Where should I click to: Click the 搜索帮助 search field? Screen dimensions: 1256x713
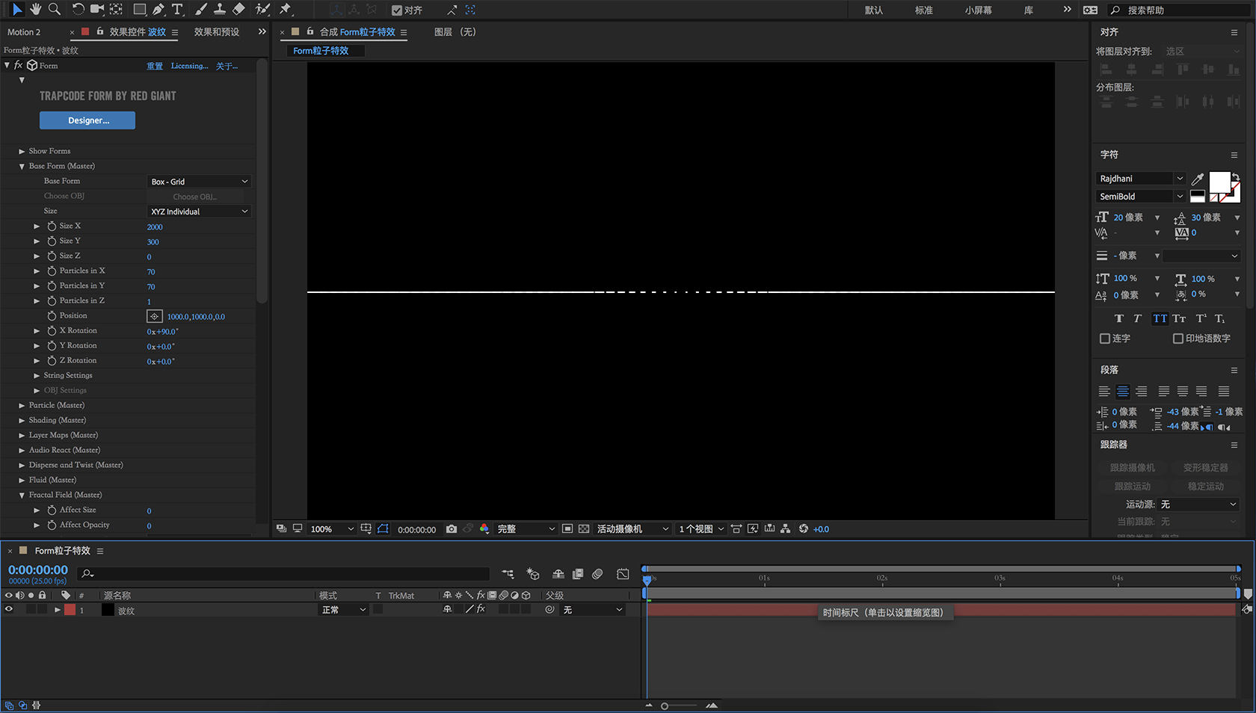coord(1180,10)
